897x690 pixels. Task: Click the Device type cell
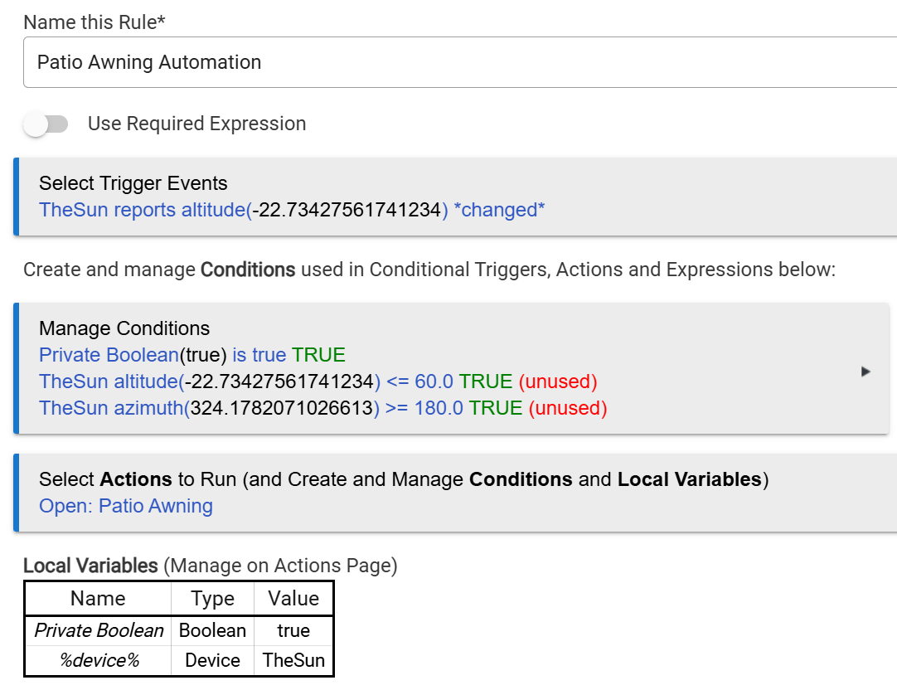pyautogui.click(x=212, y=660)
